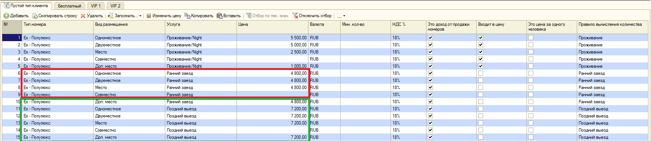This screenshot has height=141, width=651.
Task: Click the Отбор по тек. знач. filter icon
Action: (248, 16)
